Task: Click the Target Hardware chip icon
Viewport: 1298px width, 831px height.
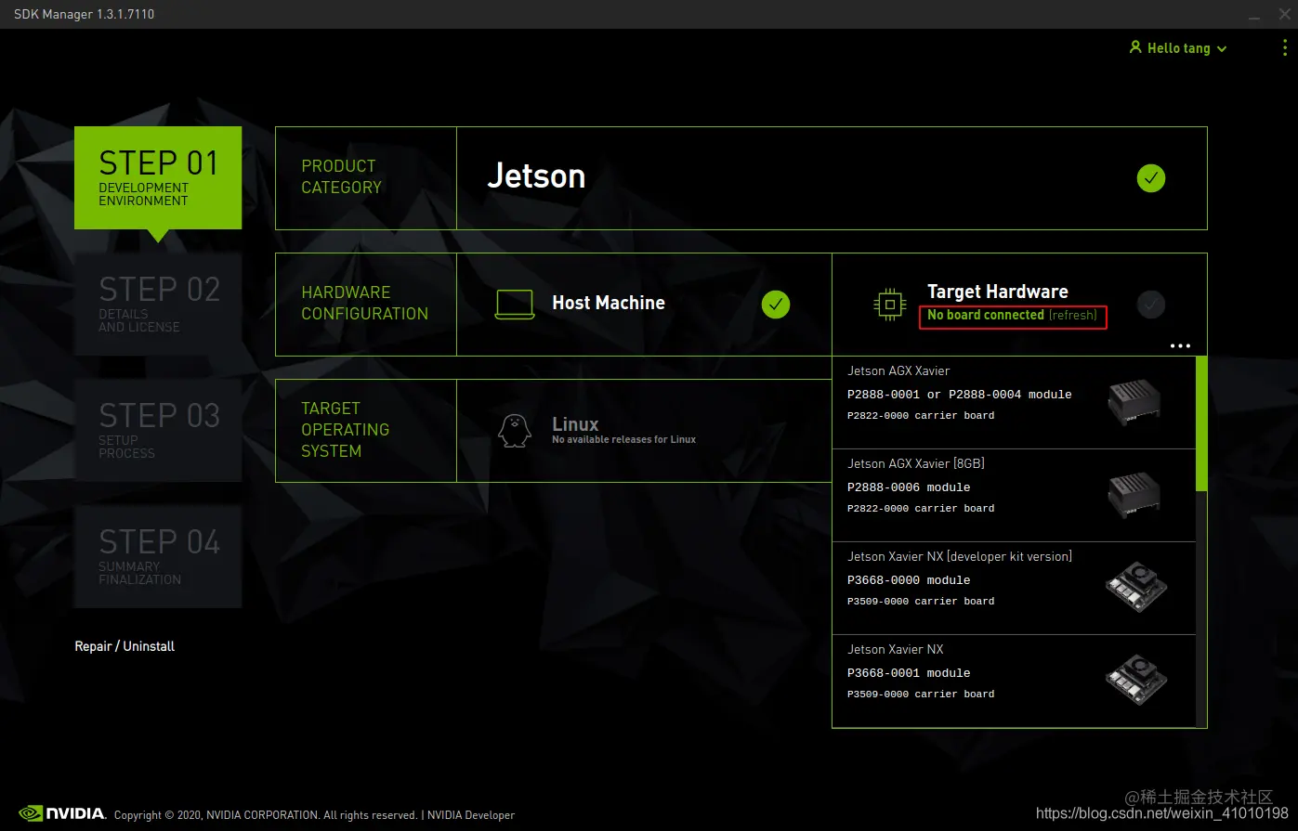Action: [890, 305]
